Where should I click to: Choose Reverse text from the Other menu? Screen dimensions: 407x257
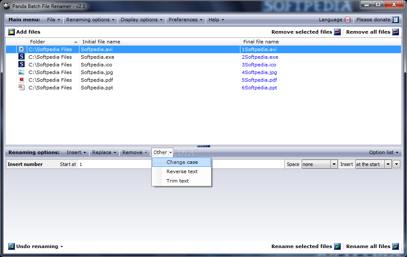181,171
